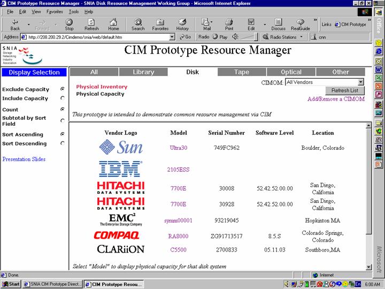Image resolution: width=385 pixels, height=289 pixels.
Task: Open the symm00001 model link
Action: (x=178, y=220)
